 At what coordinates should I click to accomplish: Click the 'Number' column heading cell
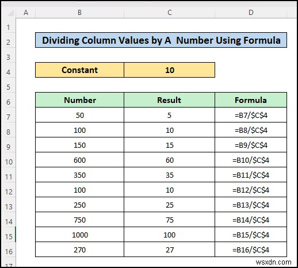click(x=79, y=100)
